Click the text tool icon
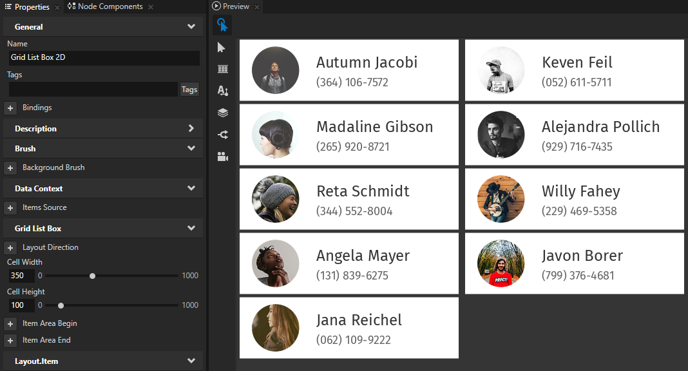688x371 pixels. coord(223,91)
